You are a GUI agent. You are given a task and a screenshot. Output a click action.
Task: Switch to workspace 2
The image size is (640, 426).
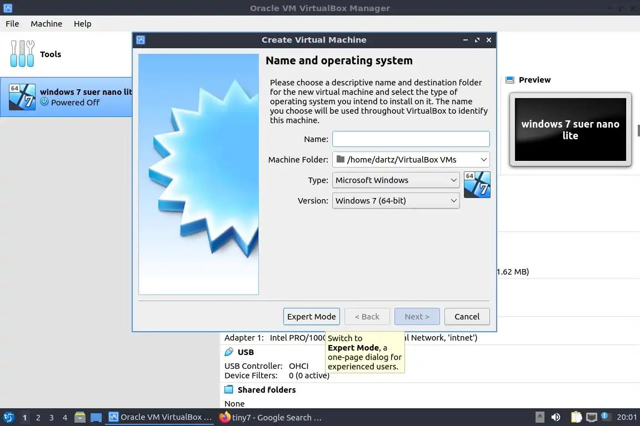[x=38, y=418]
